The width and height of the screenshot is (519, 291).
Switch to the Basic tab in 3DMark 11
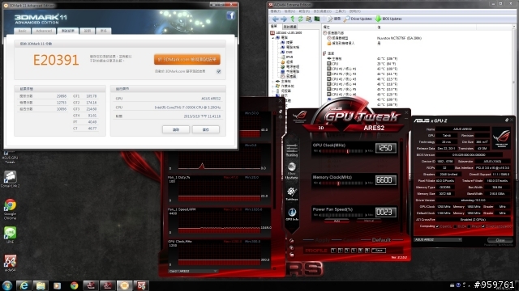[22, 31]
